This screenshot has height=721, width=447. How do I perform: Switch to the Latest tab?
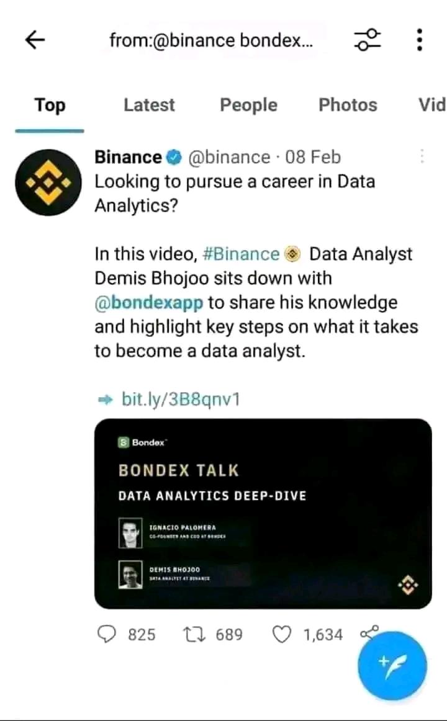pos(149,105)
